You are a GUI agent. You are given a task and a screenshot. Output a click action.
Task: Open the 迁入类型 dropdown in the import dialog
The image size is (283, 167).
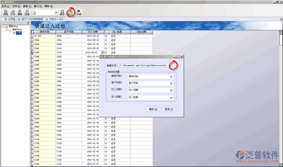coord(171,98)
